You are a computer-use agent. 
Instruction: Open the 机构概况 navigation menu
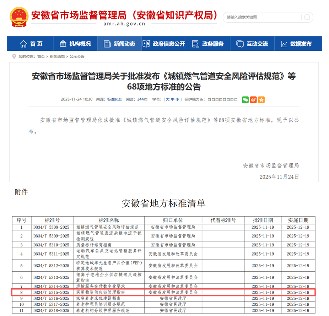(75, 44)
